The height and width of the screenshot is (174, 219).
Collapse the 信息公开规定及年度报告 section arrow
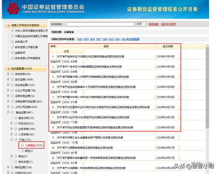pyautogui.click(x=9, y=25)
